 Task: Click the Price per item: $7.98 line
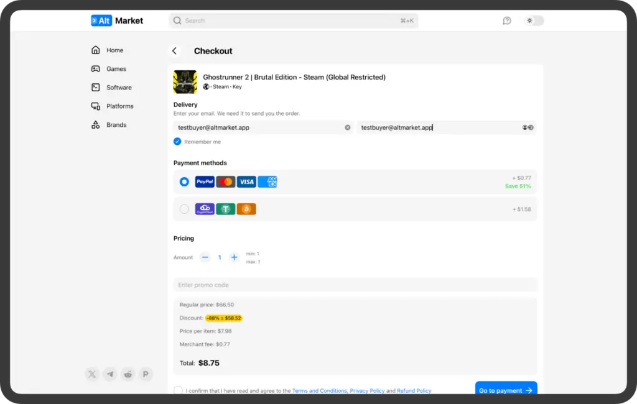[205, 331]
